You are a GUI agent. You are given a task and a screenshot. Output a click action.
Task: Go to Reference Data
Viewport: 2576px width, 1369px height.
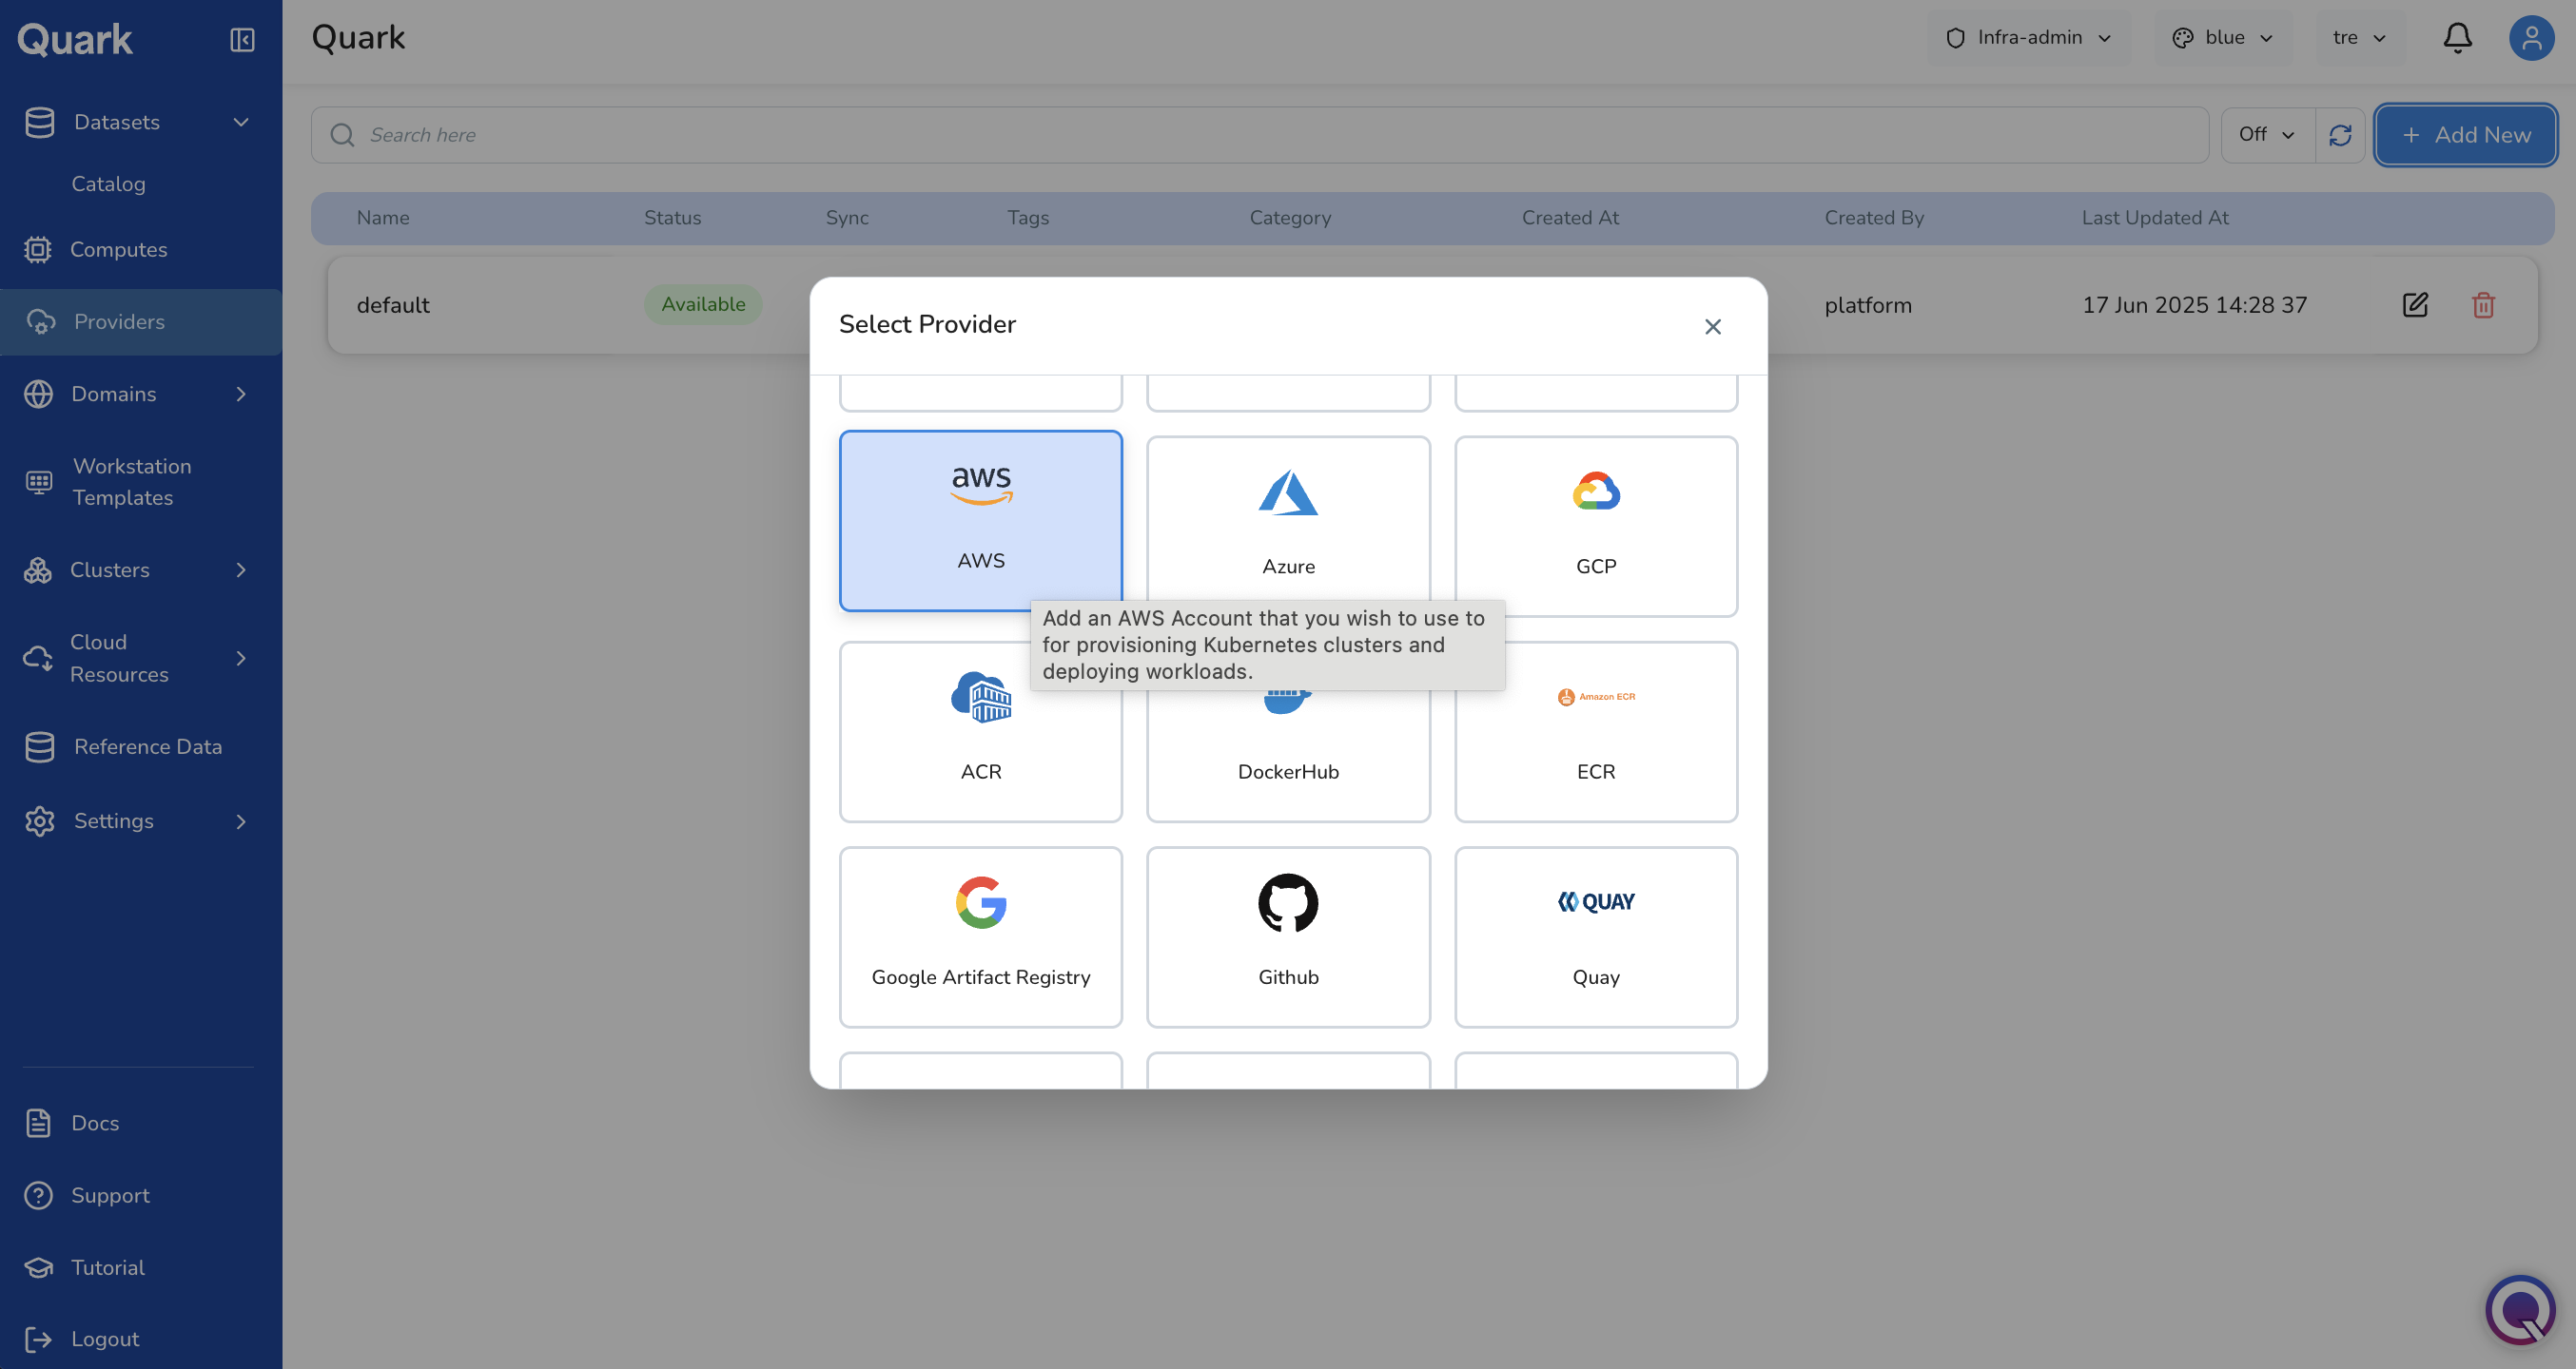click(x=141, y=746)
